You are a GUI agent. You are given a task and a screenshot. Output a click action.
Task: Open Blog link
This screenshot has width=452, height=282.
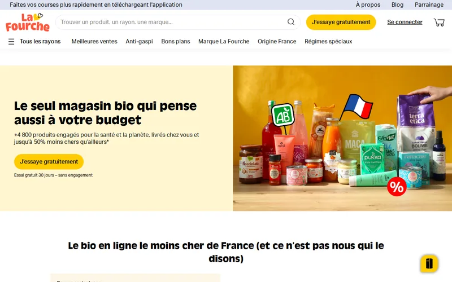(397, 5)
